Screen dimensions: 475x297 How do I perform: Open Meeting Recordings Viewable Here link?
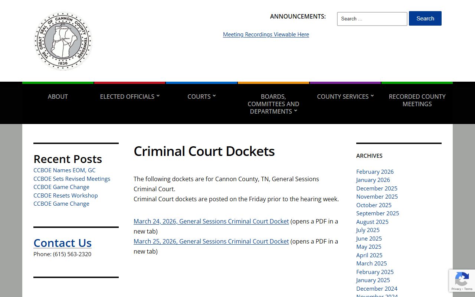pyautogui.click(x=266, y=35)
